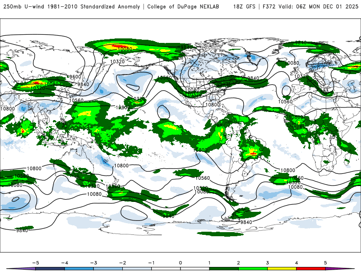Click the yellow 3 to 4 colorbar segment
The width and height of the screenshot is (361, 271).
(282, 269)
